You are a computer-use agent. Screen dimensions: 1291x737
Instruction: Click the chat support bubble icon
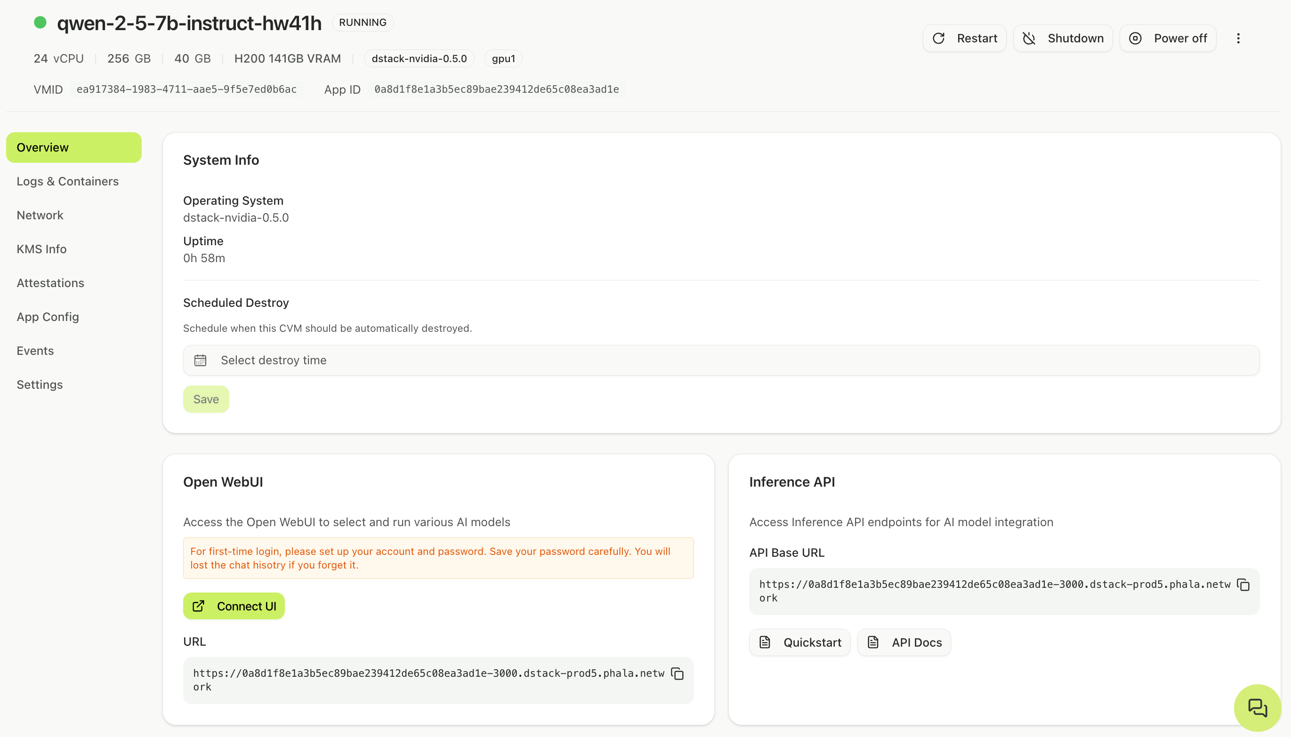pyautogui.click(x=1257, y=707)
